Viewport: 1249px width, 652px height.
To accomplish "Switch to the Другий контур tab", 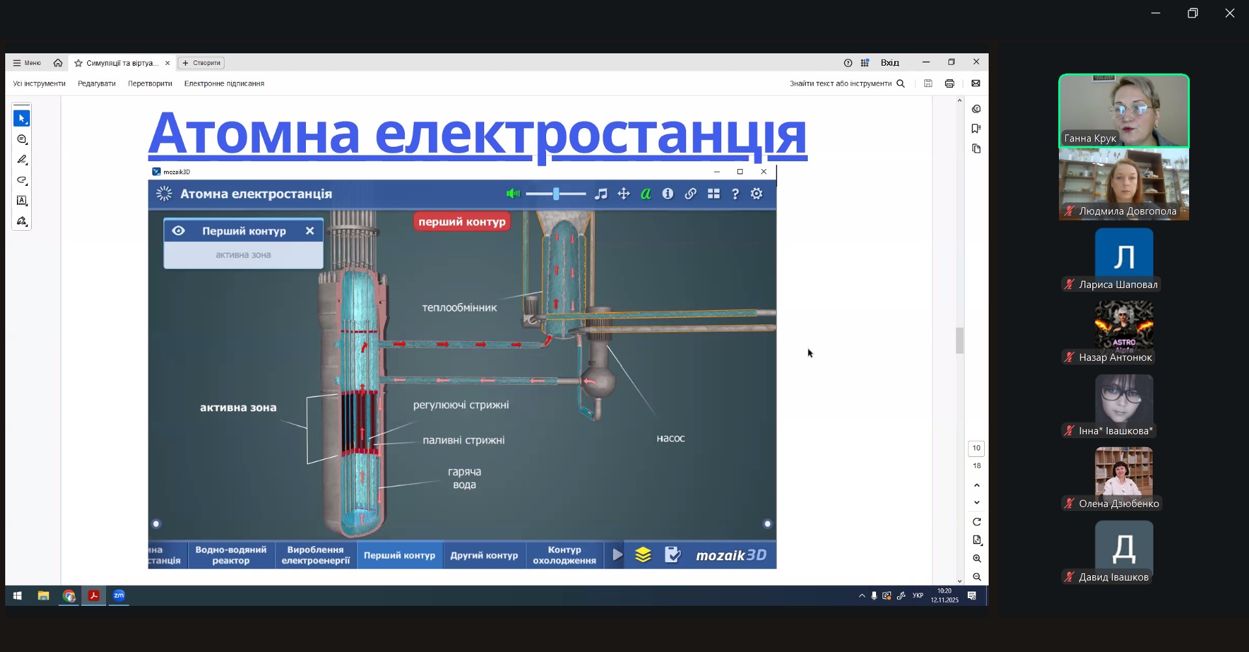I will point(484,555).
